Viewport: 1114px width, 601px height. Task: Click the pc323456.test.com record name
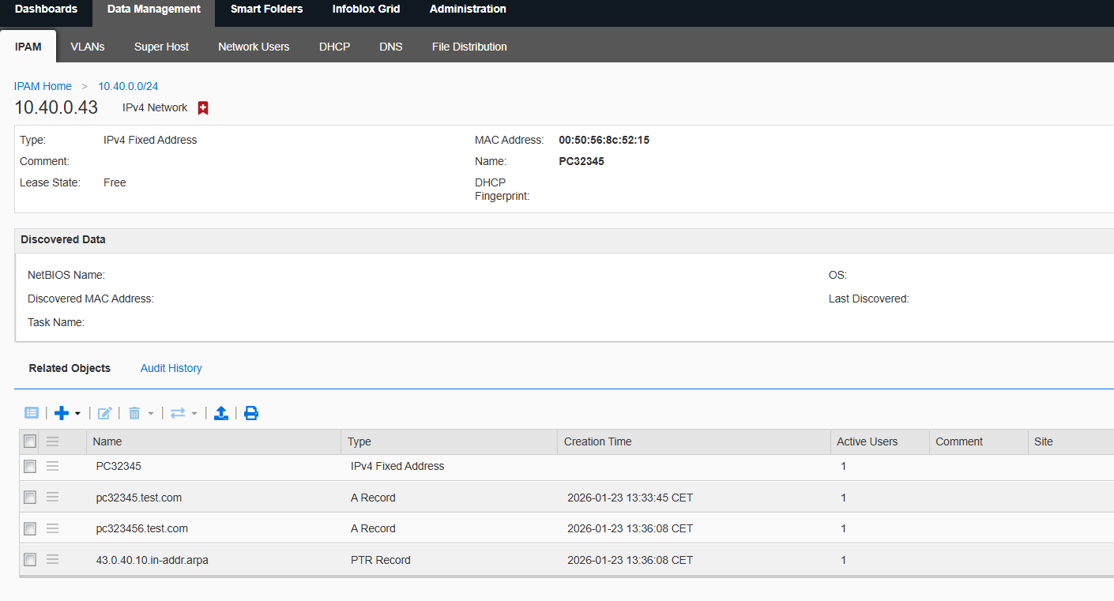(142, 528)
